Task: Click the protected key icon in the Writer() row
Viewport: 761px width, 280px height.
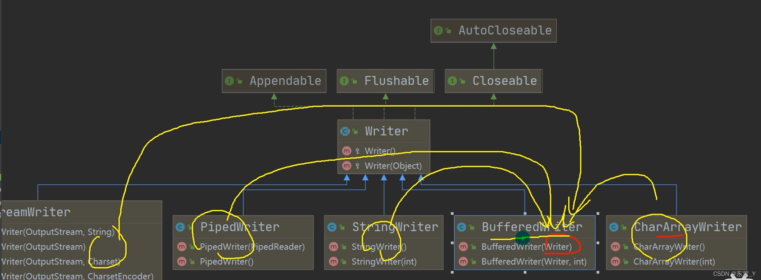Action: (357, 151)
